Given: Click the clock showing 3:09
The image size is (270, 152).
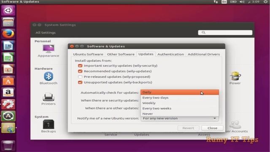Looking at the screenshot, I should (254, 2).
